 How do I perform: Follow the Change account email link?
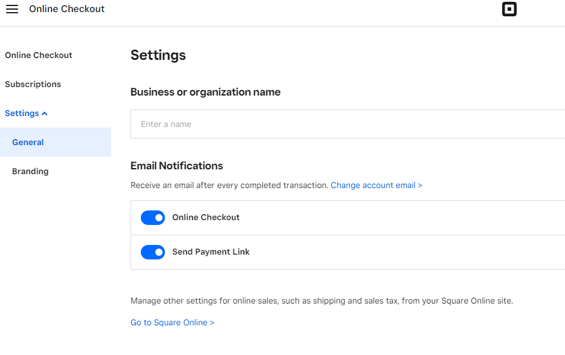pyautogui.click(x=376, y=185)
